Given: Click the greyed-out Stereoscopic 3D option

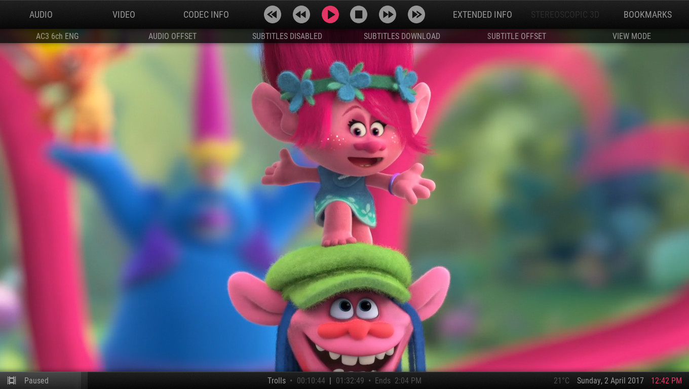Looking at the screenshot, I should tap(565, 15).
